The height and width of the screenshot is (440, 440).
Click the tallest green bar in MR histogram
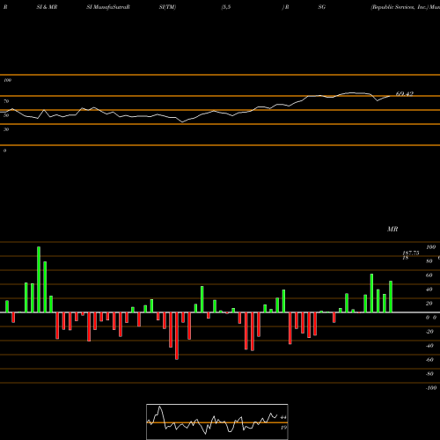[x=39, y=280]
